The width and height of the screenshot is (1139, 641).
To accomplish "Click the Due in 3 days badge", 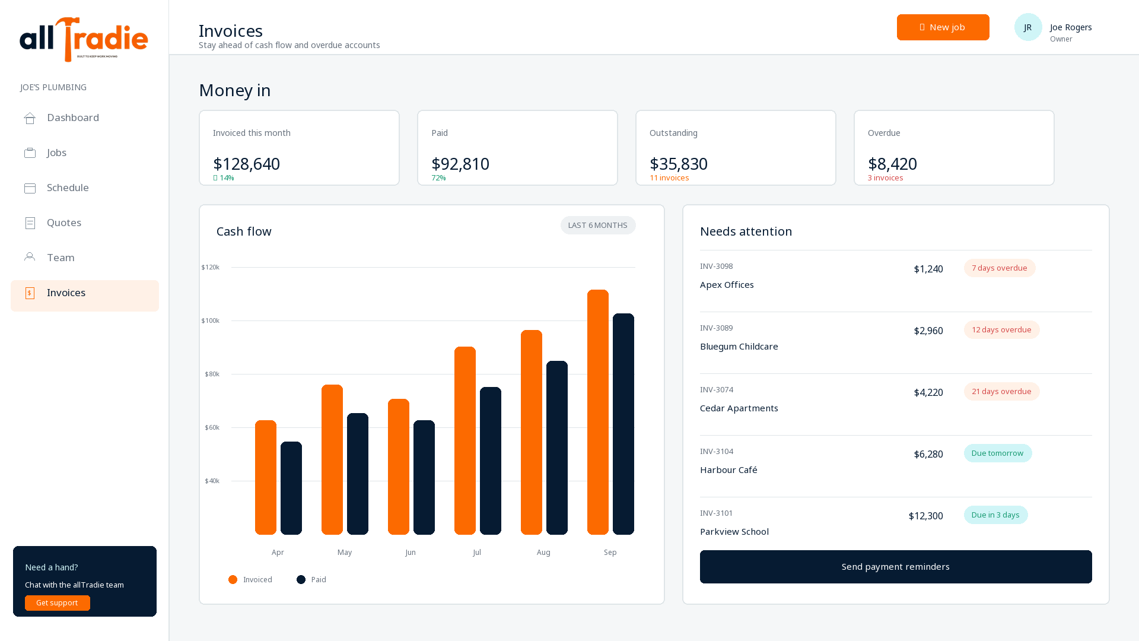I will coord(995,515).
